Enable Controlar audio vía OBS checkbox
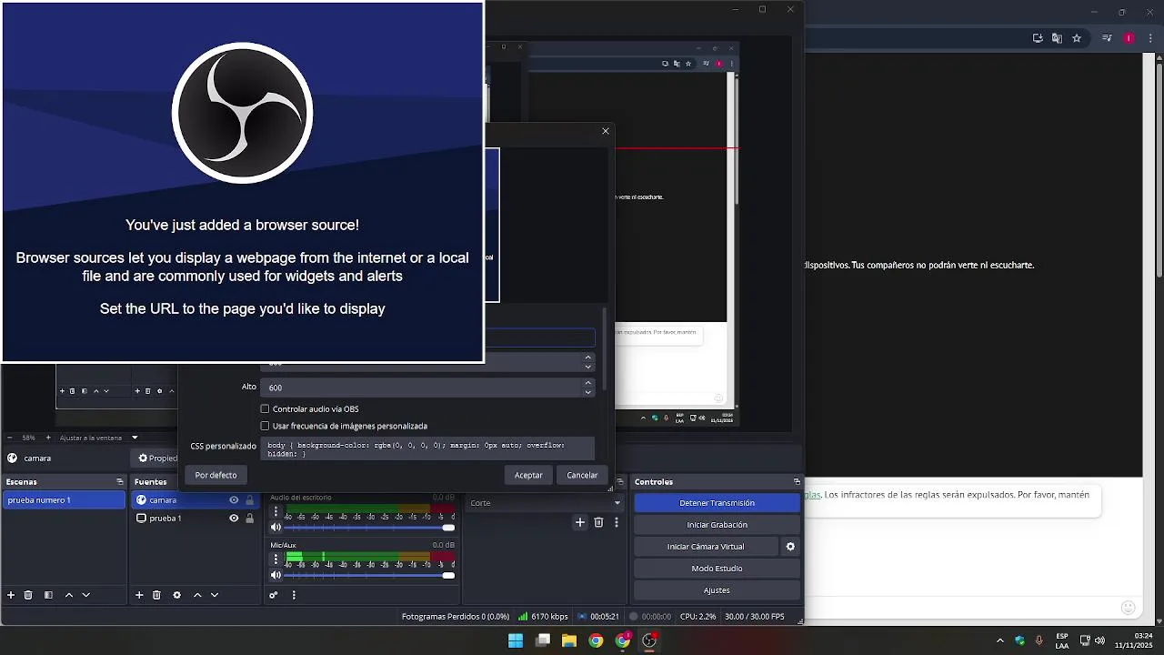Screen dimensions: 1164x655 coord(265,409)
